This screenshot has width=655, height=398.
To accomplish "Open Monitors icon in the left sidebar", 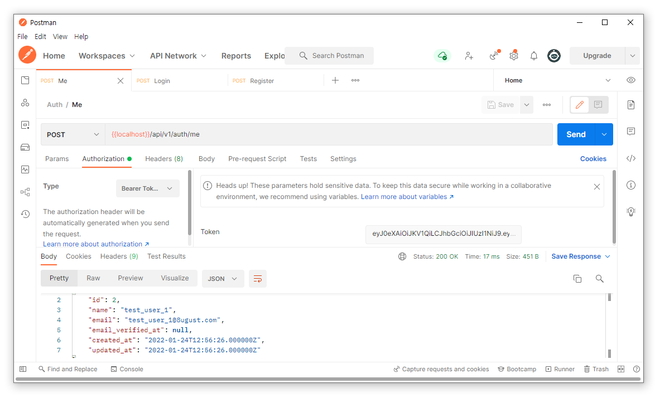I will [x=25, y=169].
